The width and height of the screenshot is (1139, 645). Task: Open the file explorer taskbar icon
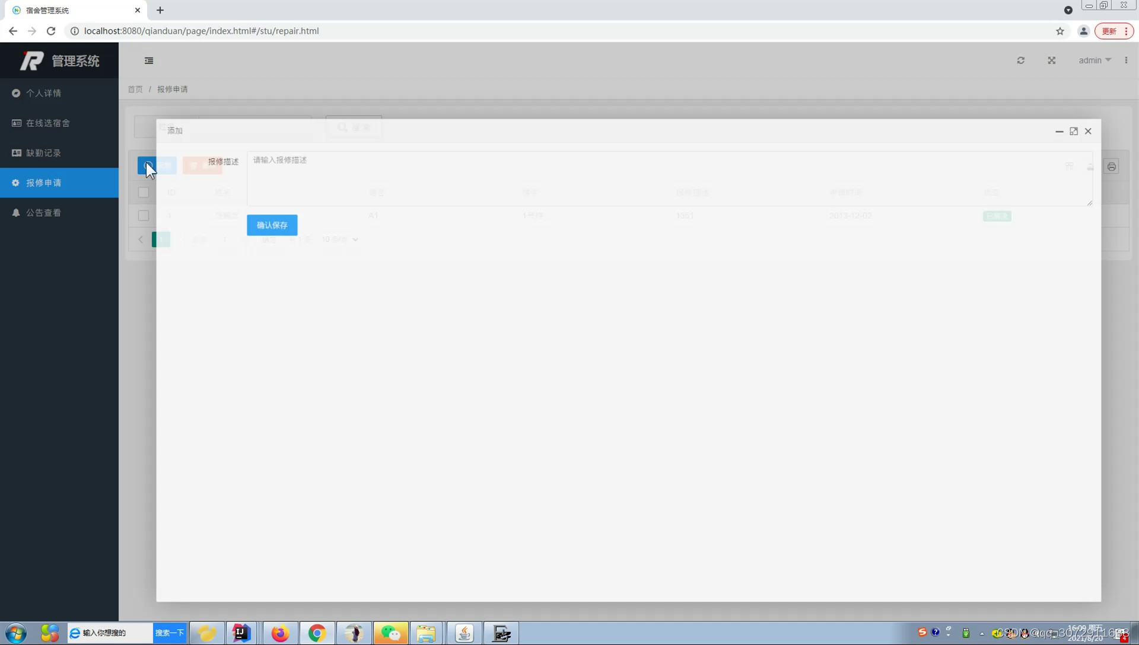pyautogui.click(x=426, y=633)
